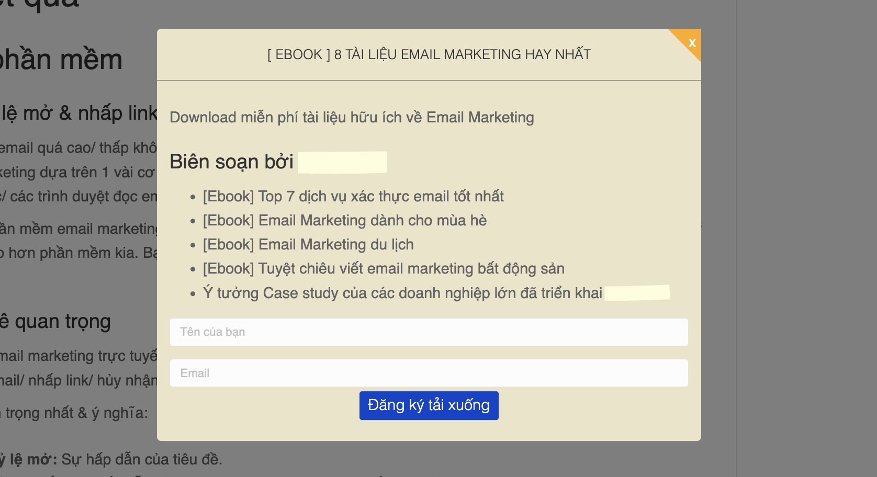Click the highlighted box after 'đã triển khai'
Viewport: 877px width, 477px height.
637,293
